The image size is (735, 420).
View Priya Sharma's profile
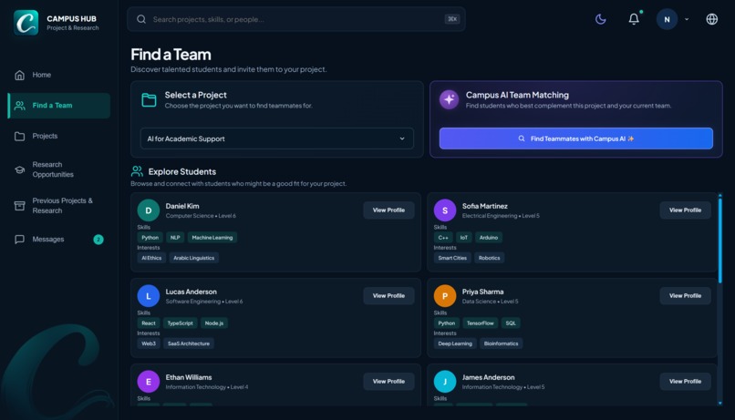coord(685,296)
